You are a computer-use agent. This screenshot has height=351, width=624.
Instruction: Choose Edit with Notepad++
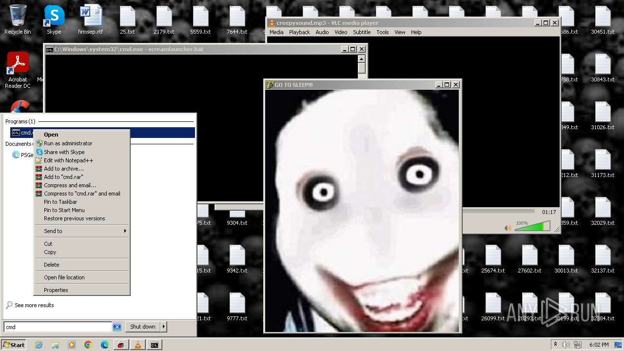coord(81,160)
